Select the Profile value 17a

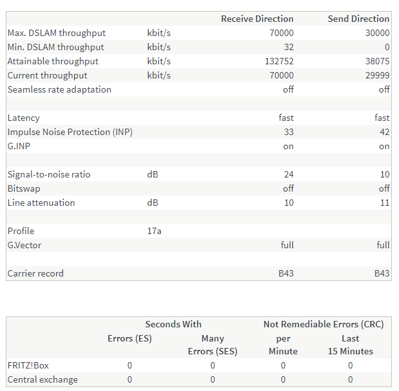tap(154, 231)
